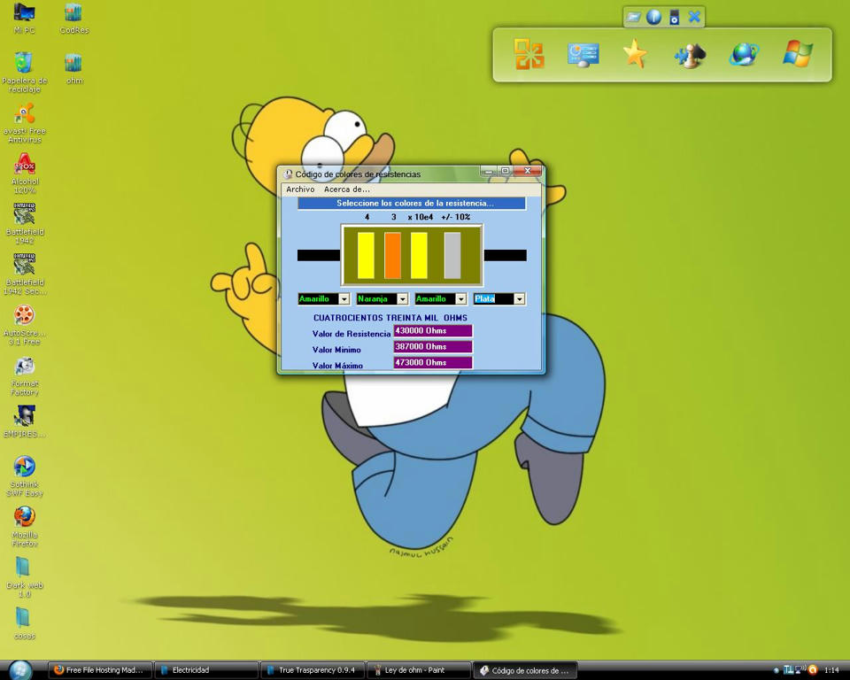Click the Valor Máximo 473000 Ohms field
Image resolution: width=850 pixels, height=680 pixels.
433,362
